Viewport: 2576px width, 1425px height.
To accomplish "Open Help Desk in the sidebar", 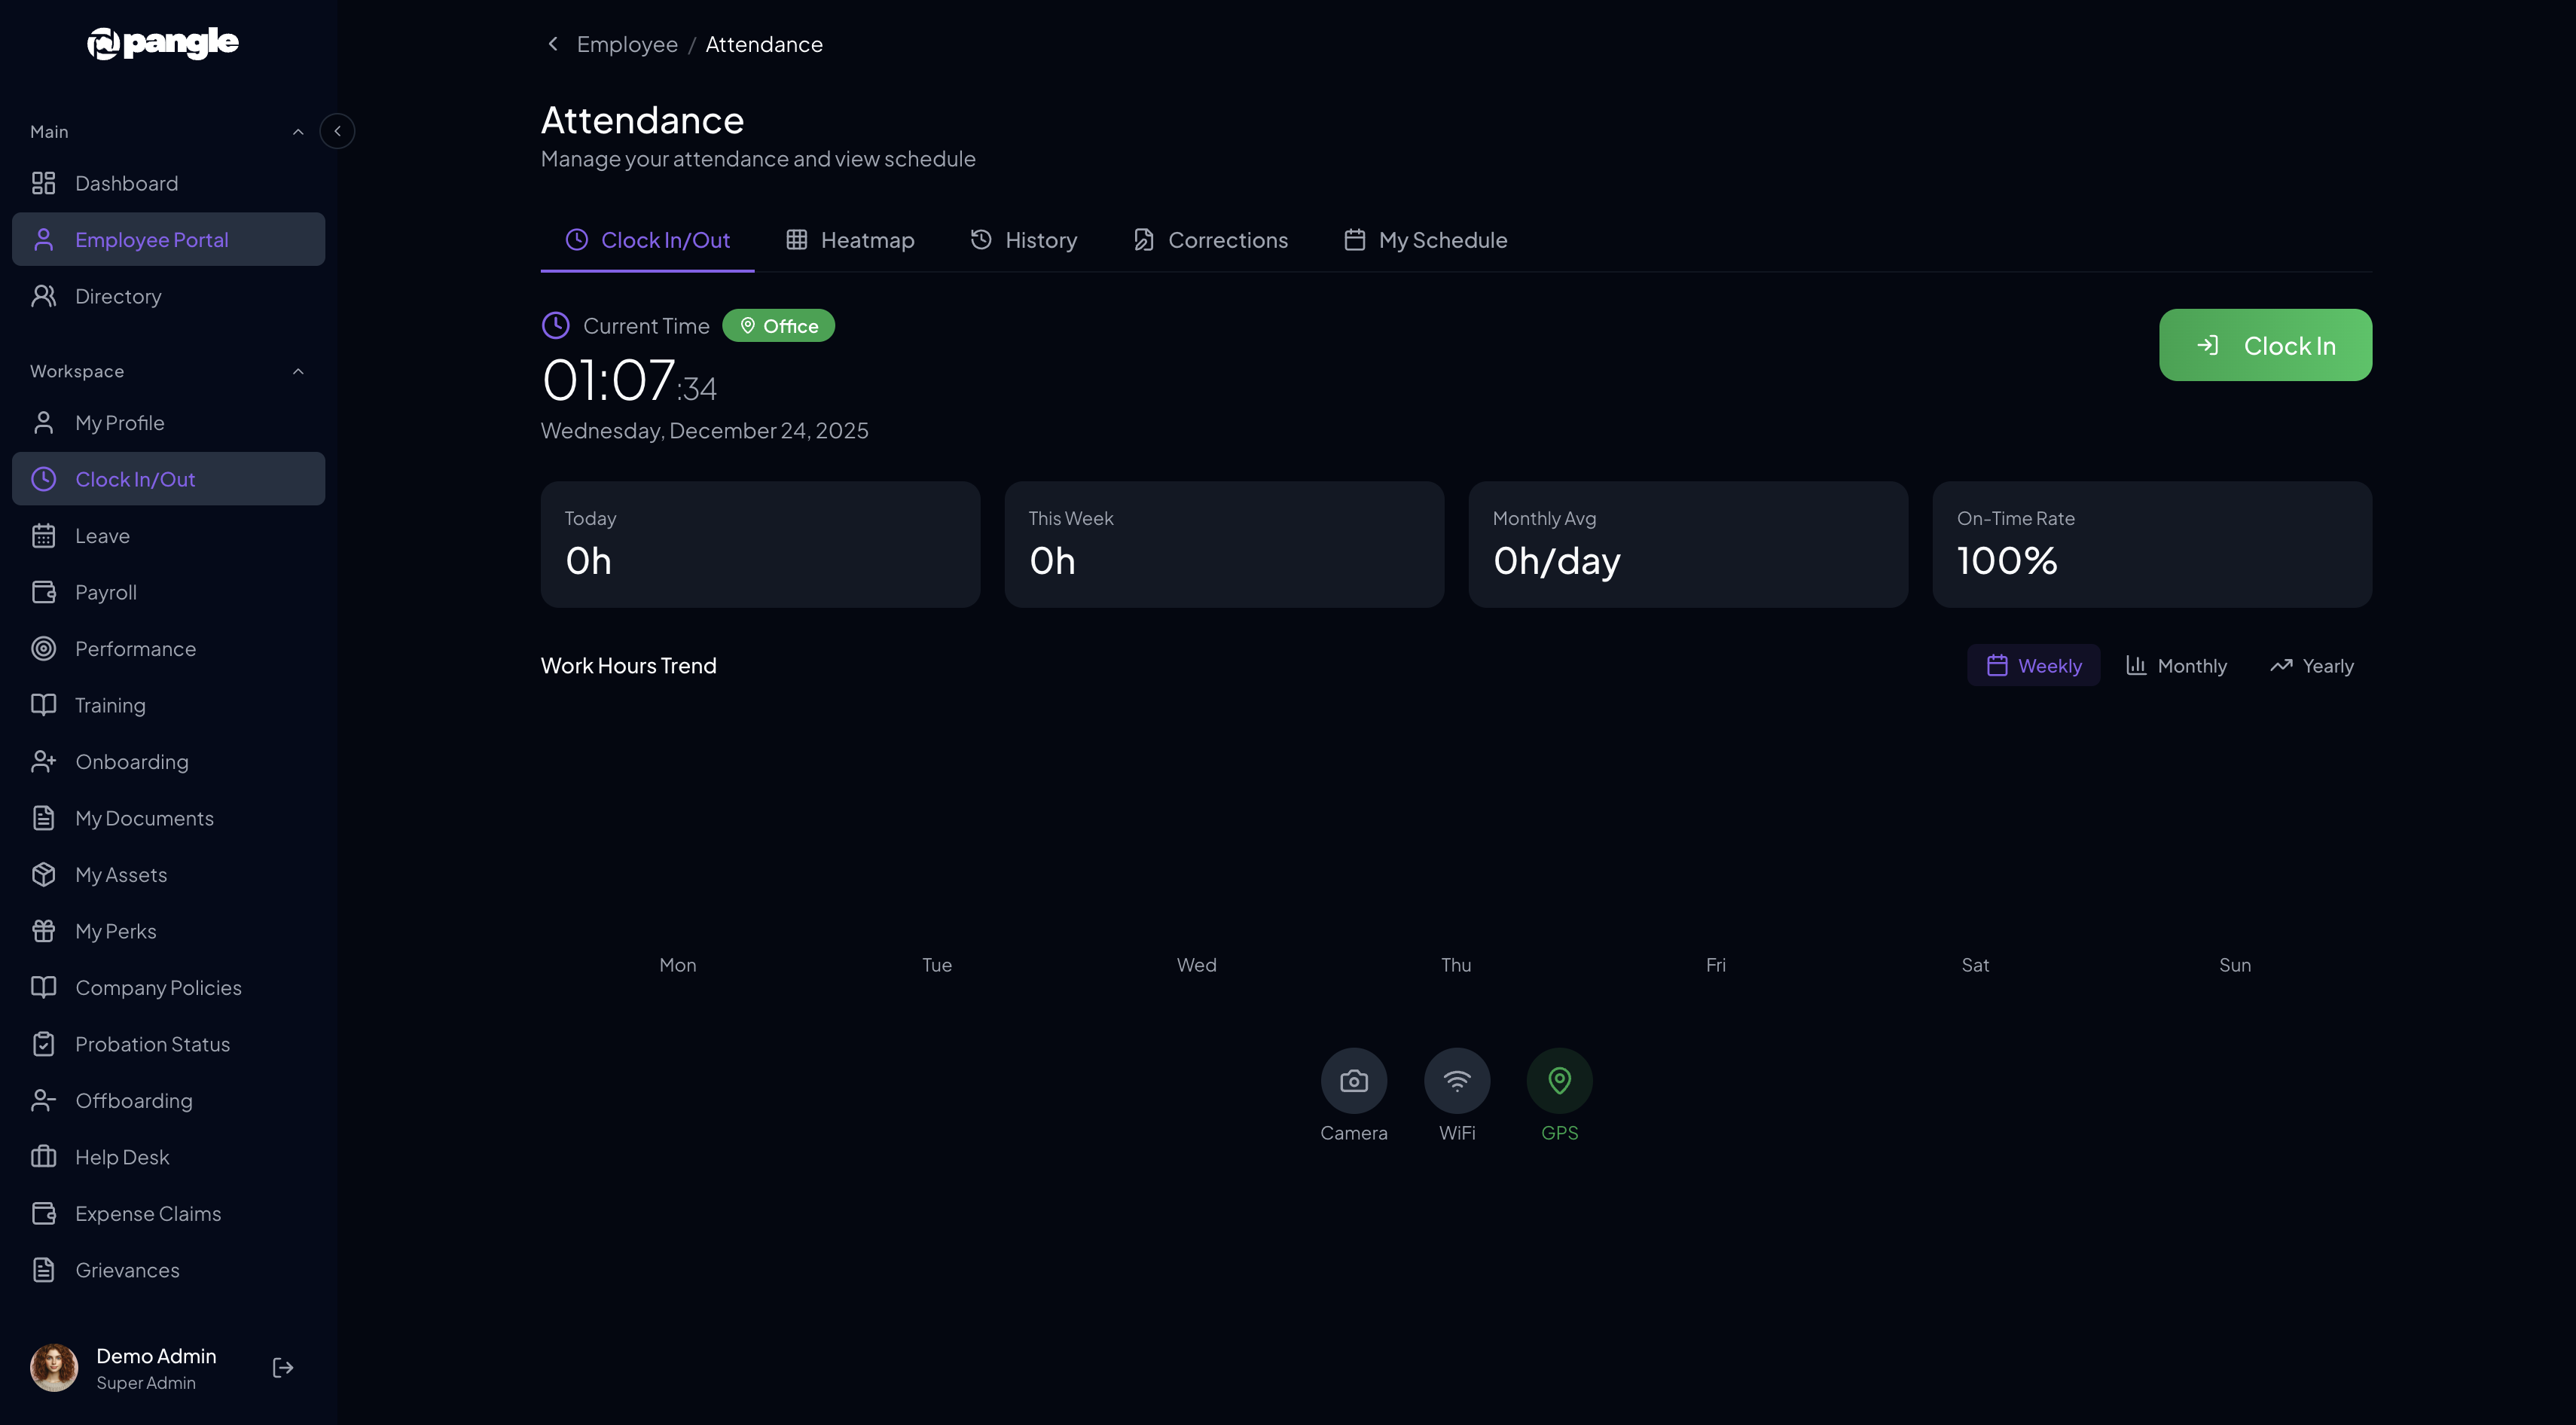I will click(122, 1157).
